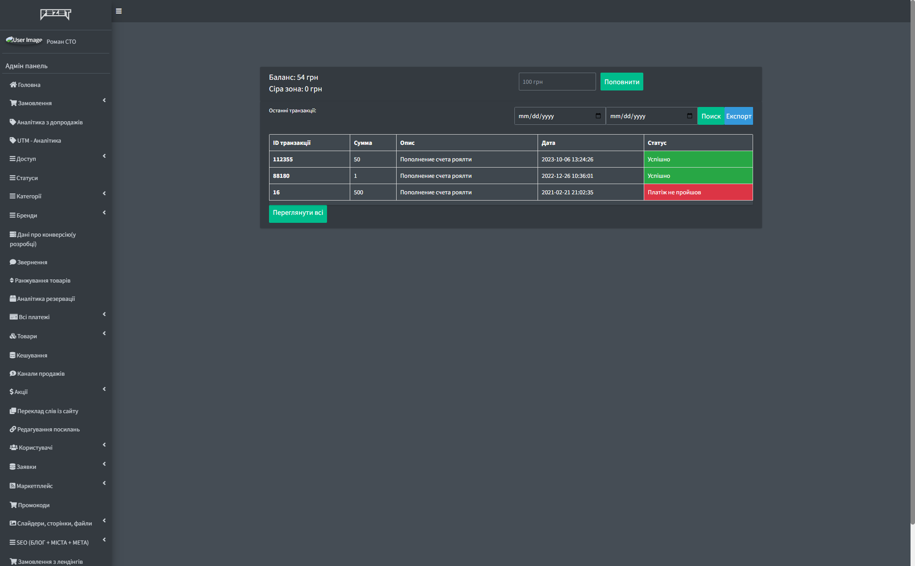
Task: Click transaction ID 88180 cell
Action: point(309,176)
